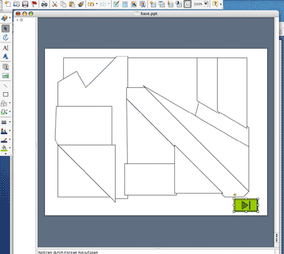This screenshot has height=254, width=284.
Task: Click the Insert Picture icon
Action: pyautogui.click(x=6, y=76)
